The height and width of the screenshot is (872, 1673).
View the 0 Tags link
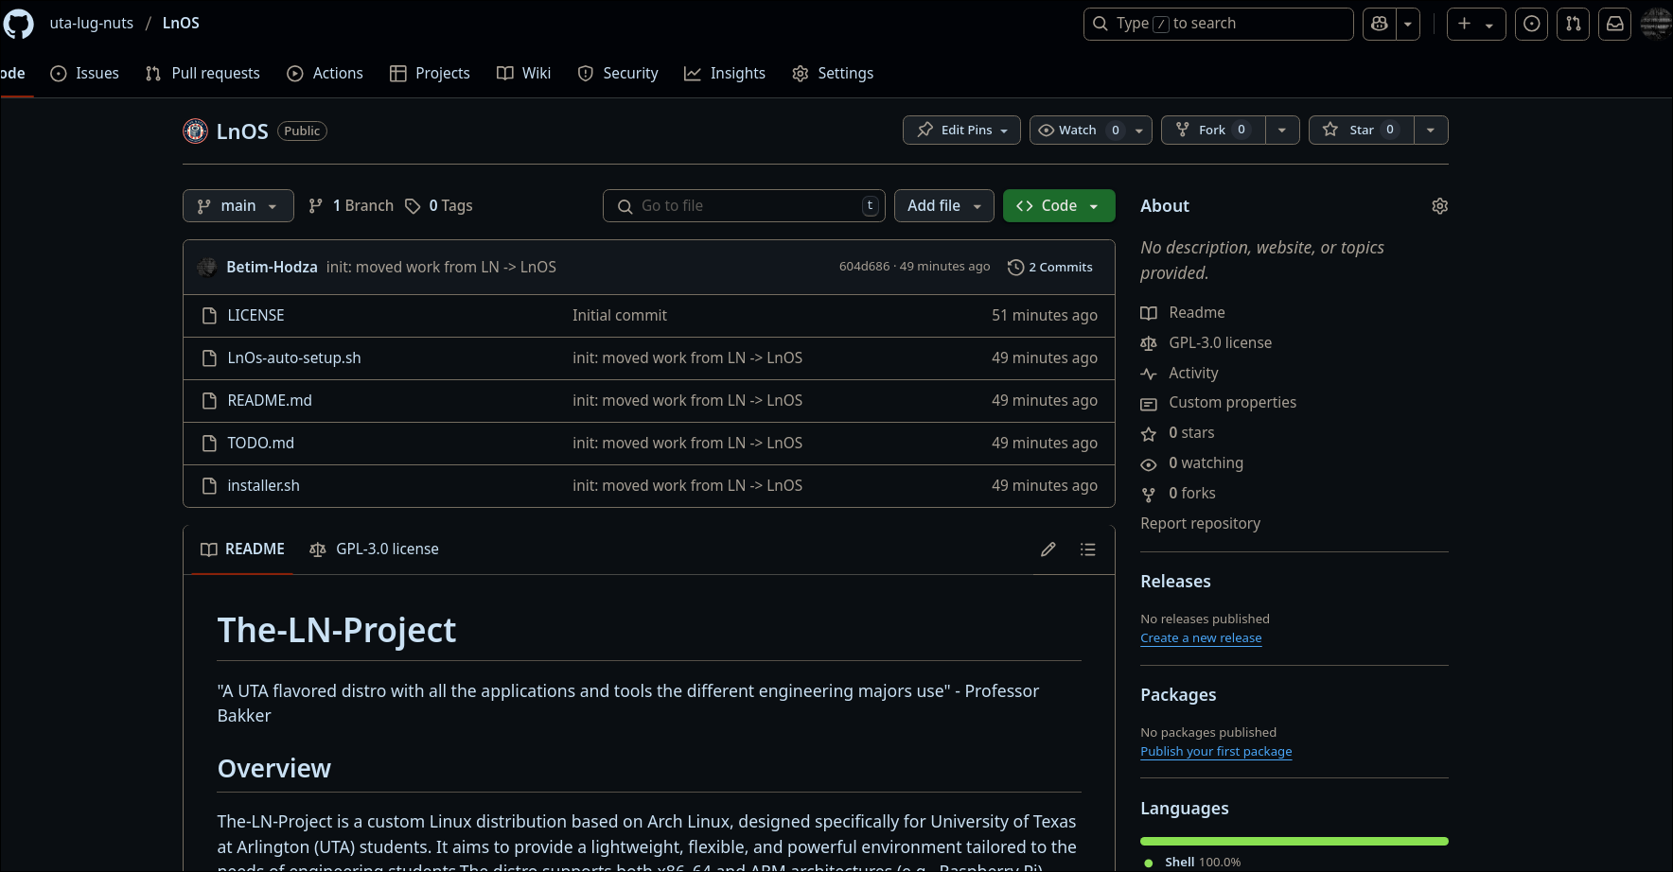pyautogui.click(x=439, y=205)
